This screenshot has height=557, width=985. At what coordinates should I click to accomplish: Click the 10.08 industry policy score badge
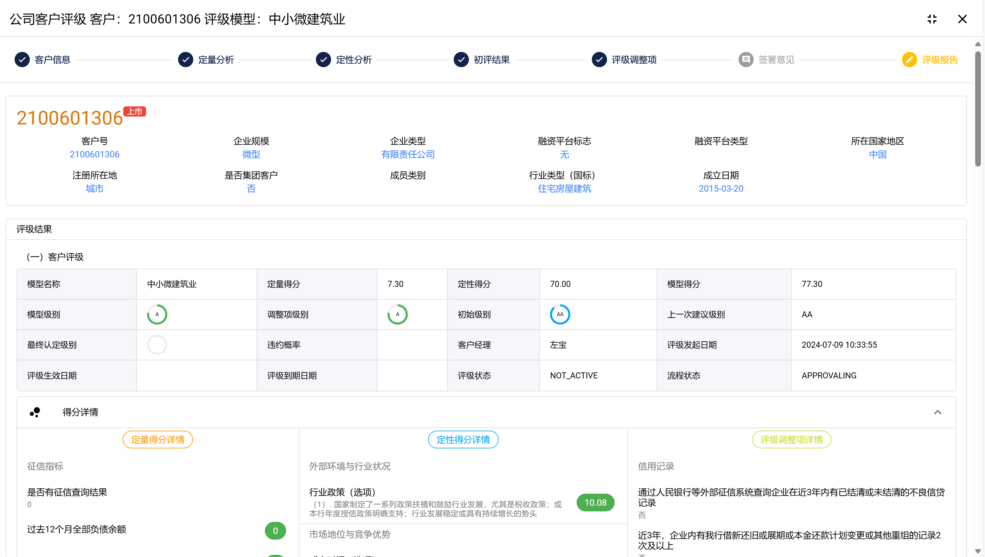coord(595,502)
